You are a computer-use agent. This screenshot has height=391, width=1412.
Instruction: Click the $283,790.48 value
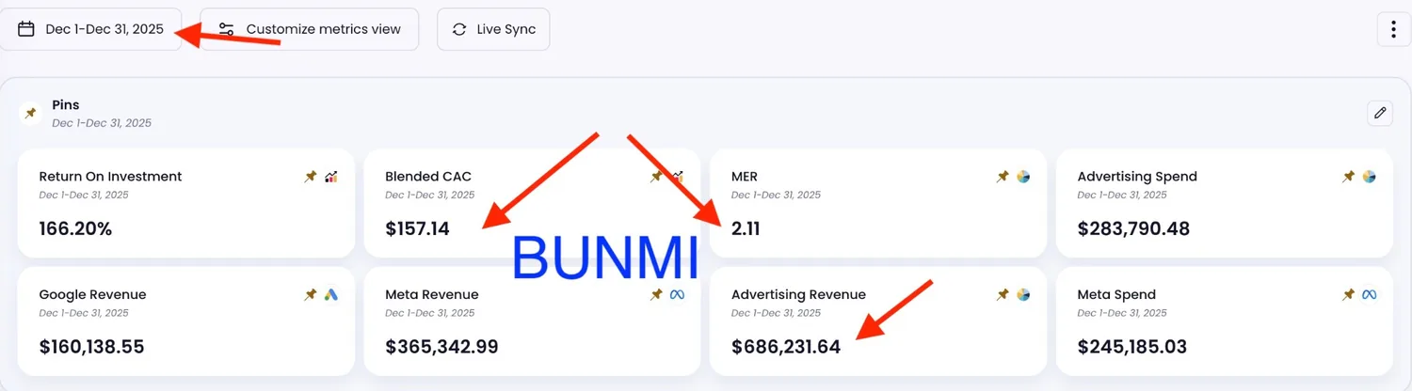1133,228
